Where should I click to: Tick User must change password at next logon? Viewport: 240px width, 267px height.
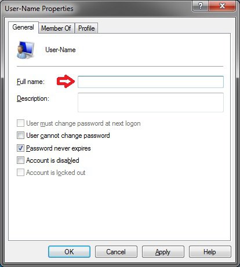click(20, 123)
